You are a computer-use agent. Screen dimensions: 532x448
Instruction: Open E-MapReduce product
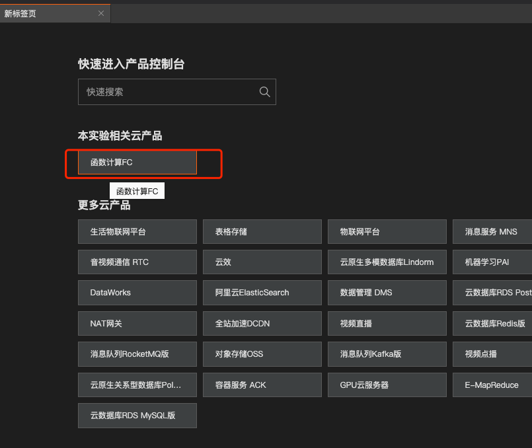tap(492, 385)
